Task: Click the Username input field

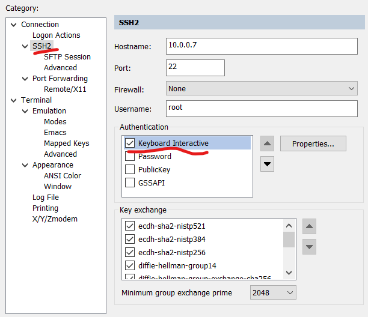Action: coord(262,108)
